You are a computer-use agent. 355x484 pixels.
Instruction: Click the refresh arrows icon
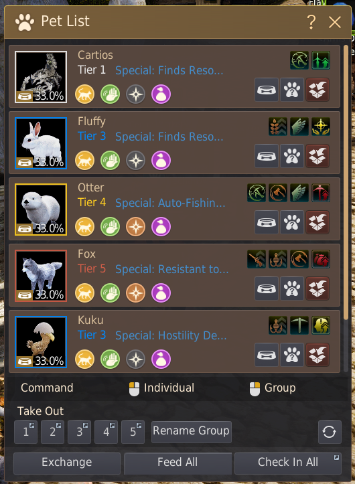coord(330,432)
